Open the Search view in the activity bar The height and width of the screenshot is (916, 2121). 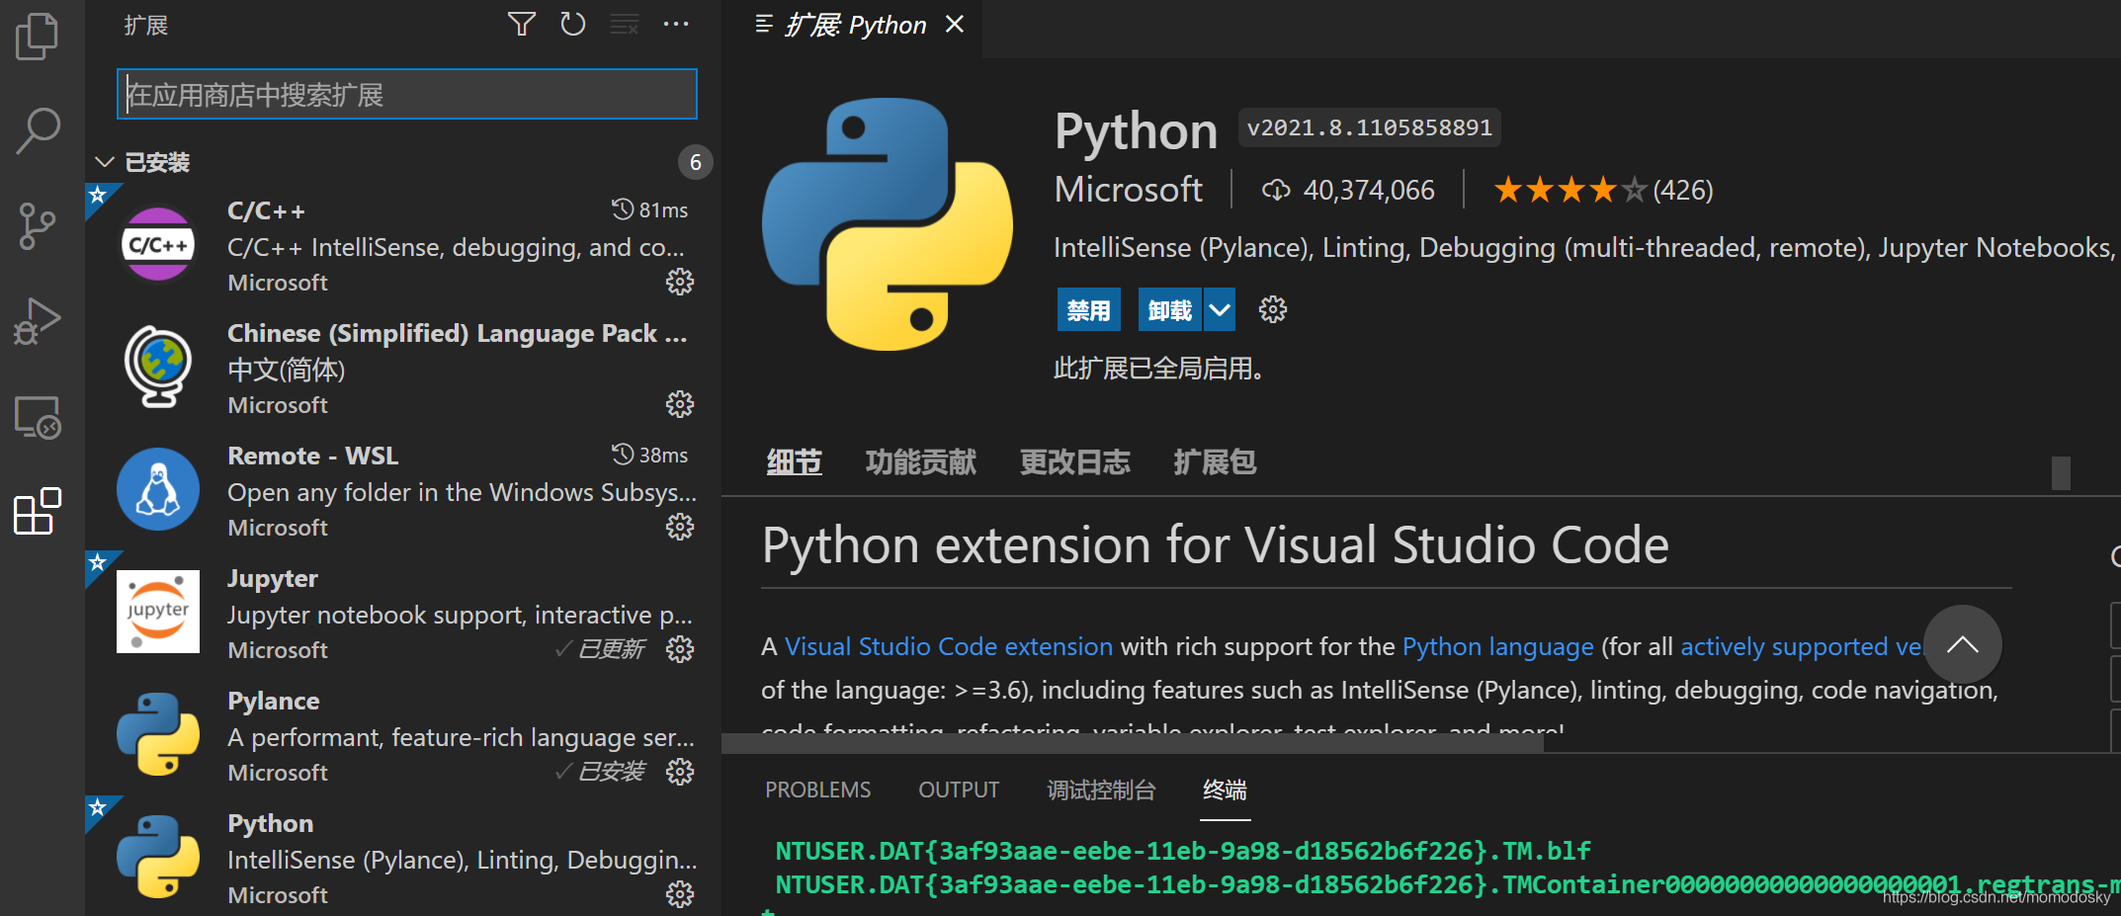pos(37,129)
